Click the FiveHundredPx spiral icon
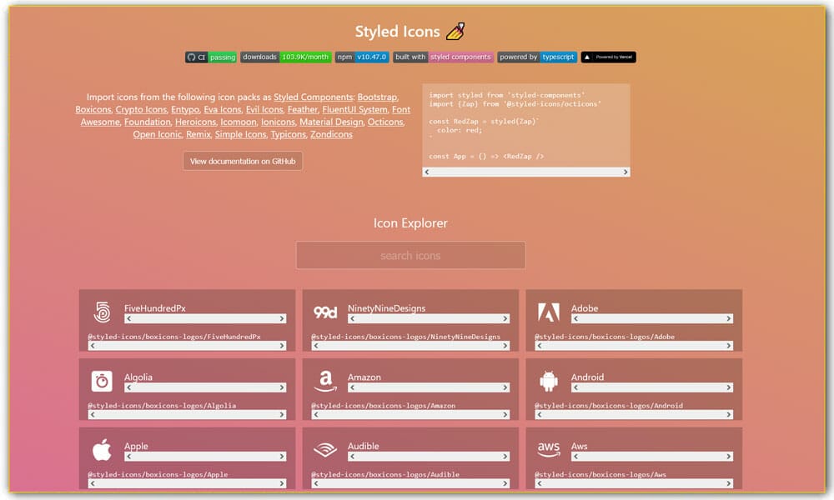Screen dimensions: 834x500 pyautogui.click(x=103, y=312)
